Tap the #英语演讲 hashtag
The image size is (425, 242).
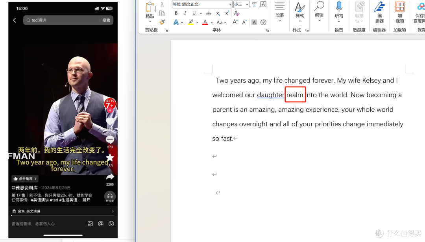40,200
